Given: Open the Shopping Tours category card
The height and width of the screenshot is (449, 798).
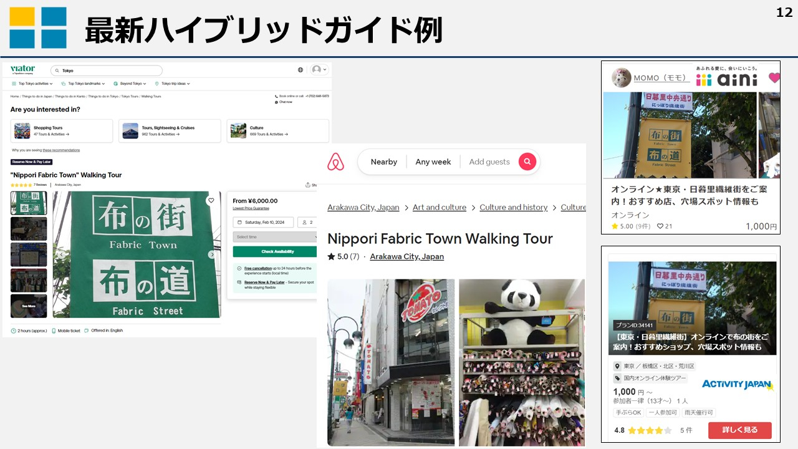Looking at the screenshot, I should click(x=62, y=131).
